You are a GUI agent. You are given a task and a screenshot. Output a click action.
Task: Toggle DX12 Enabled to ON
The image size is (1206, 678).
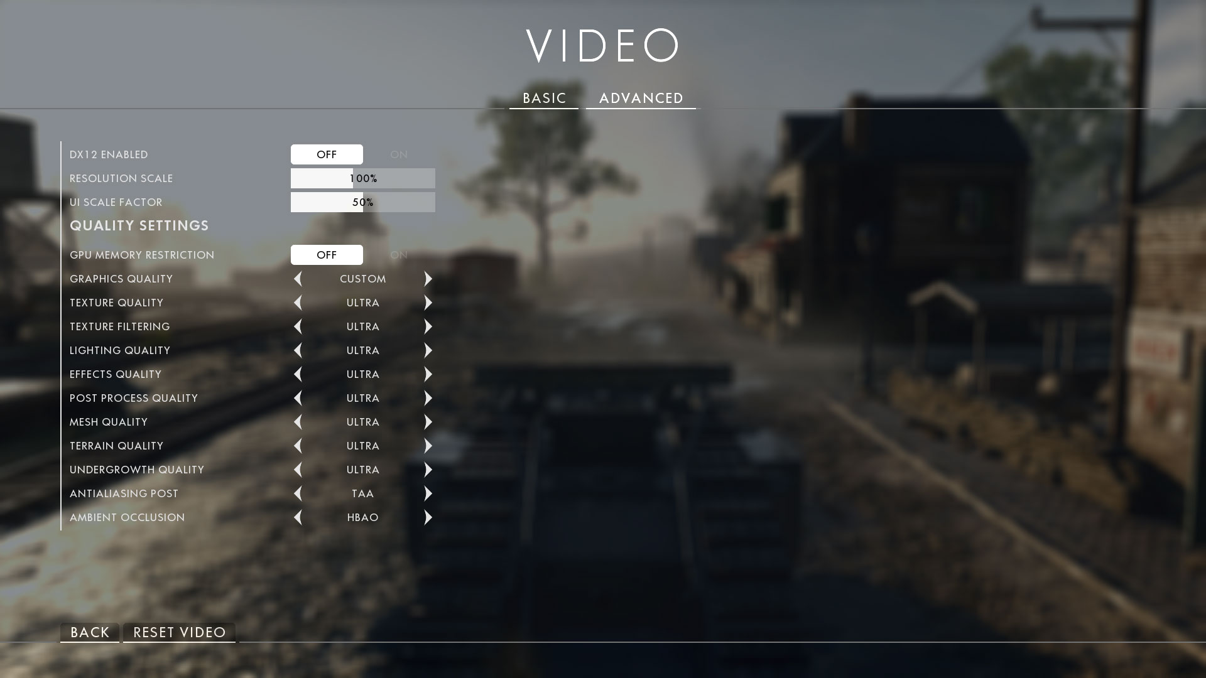pos(398,154)
